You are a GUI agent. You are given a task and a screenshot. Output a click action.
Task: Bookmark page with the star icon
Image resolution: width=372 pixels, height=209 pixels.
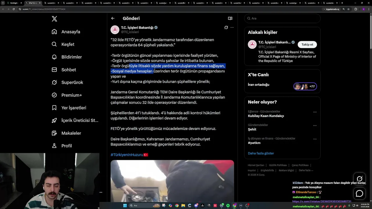click(x=349, y=9)
